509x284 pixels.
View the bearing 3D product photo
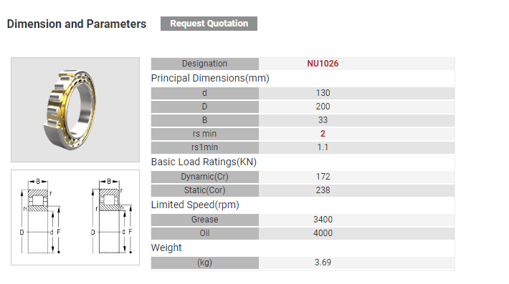75,109
